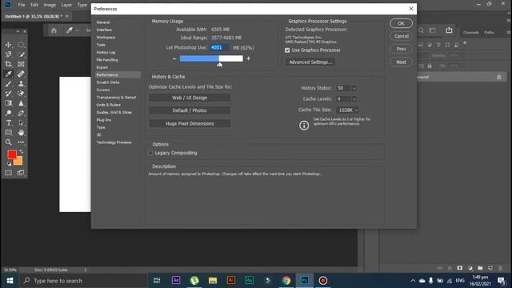Reset default foreground and background colors

(9, 164)
